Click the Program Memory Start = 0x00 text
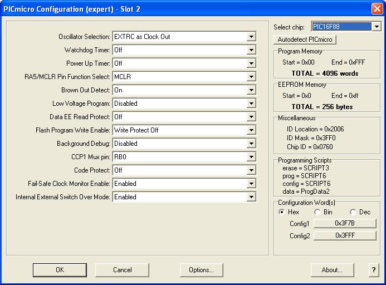The width and height of the screenshot is (386, 285). (x=299, y=62)
